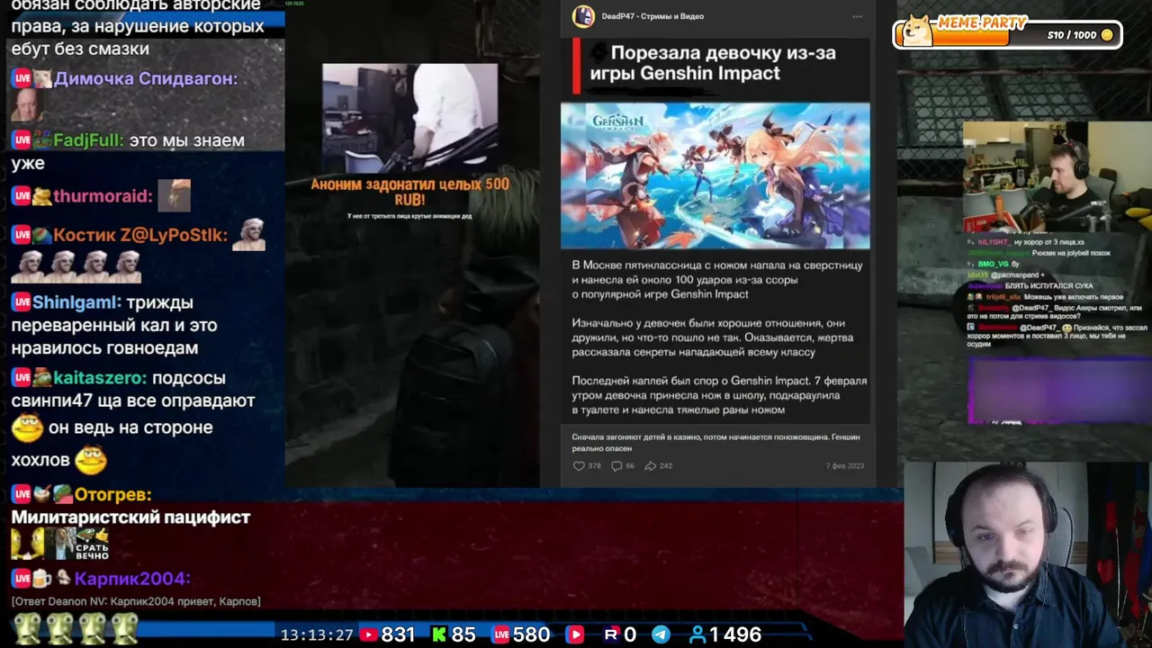Click the red play icon in the status bar
This screenshot has height=648, width=1152.
(574, 634)
